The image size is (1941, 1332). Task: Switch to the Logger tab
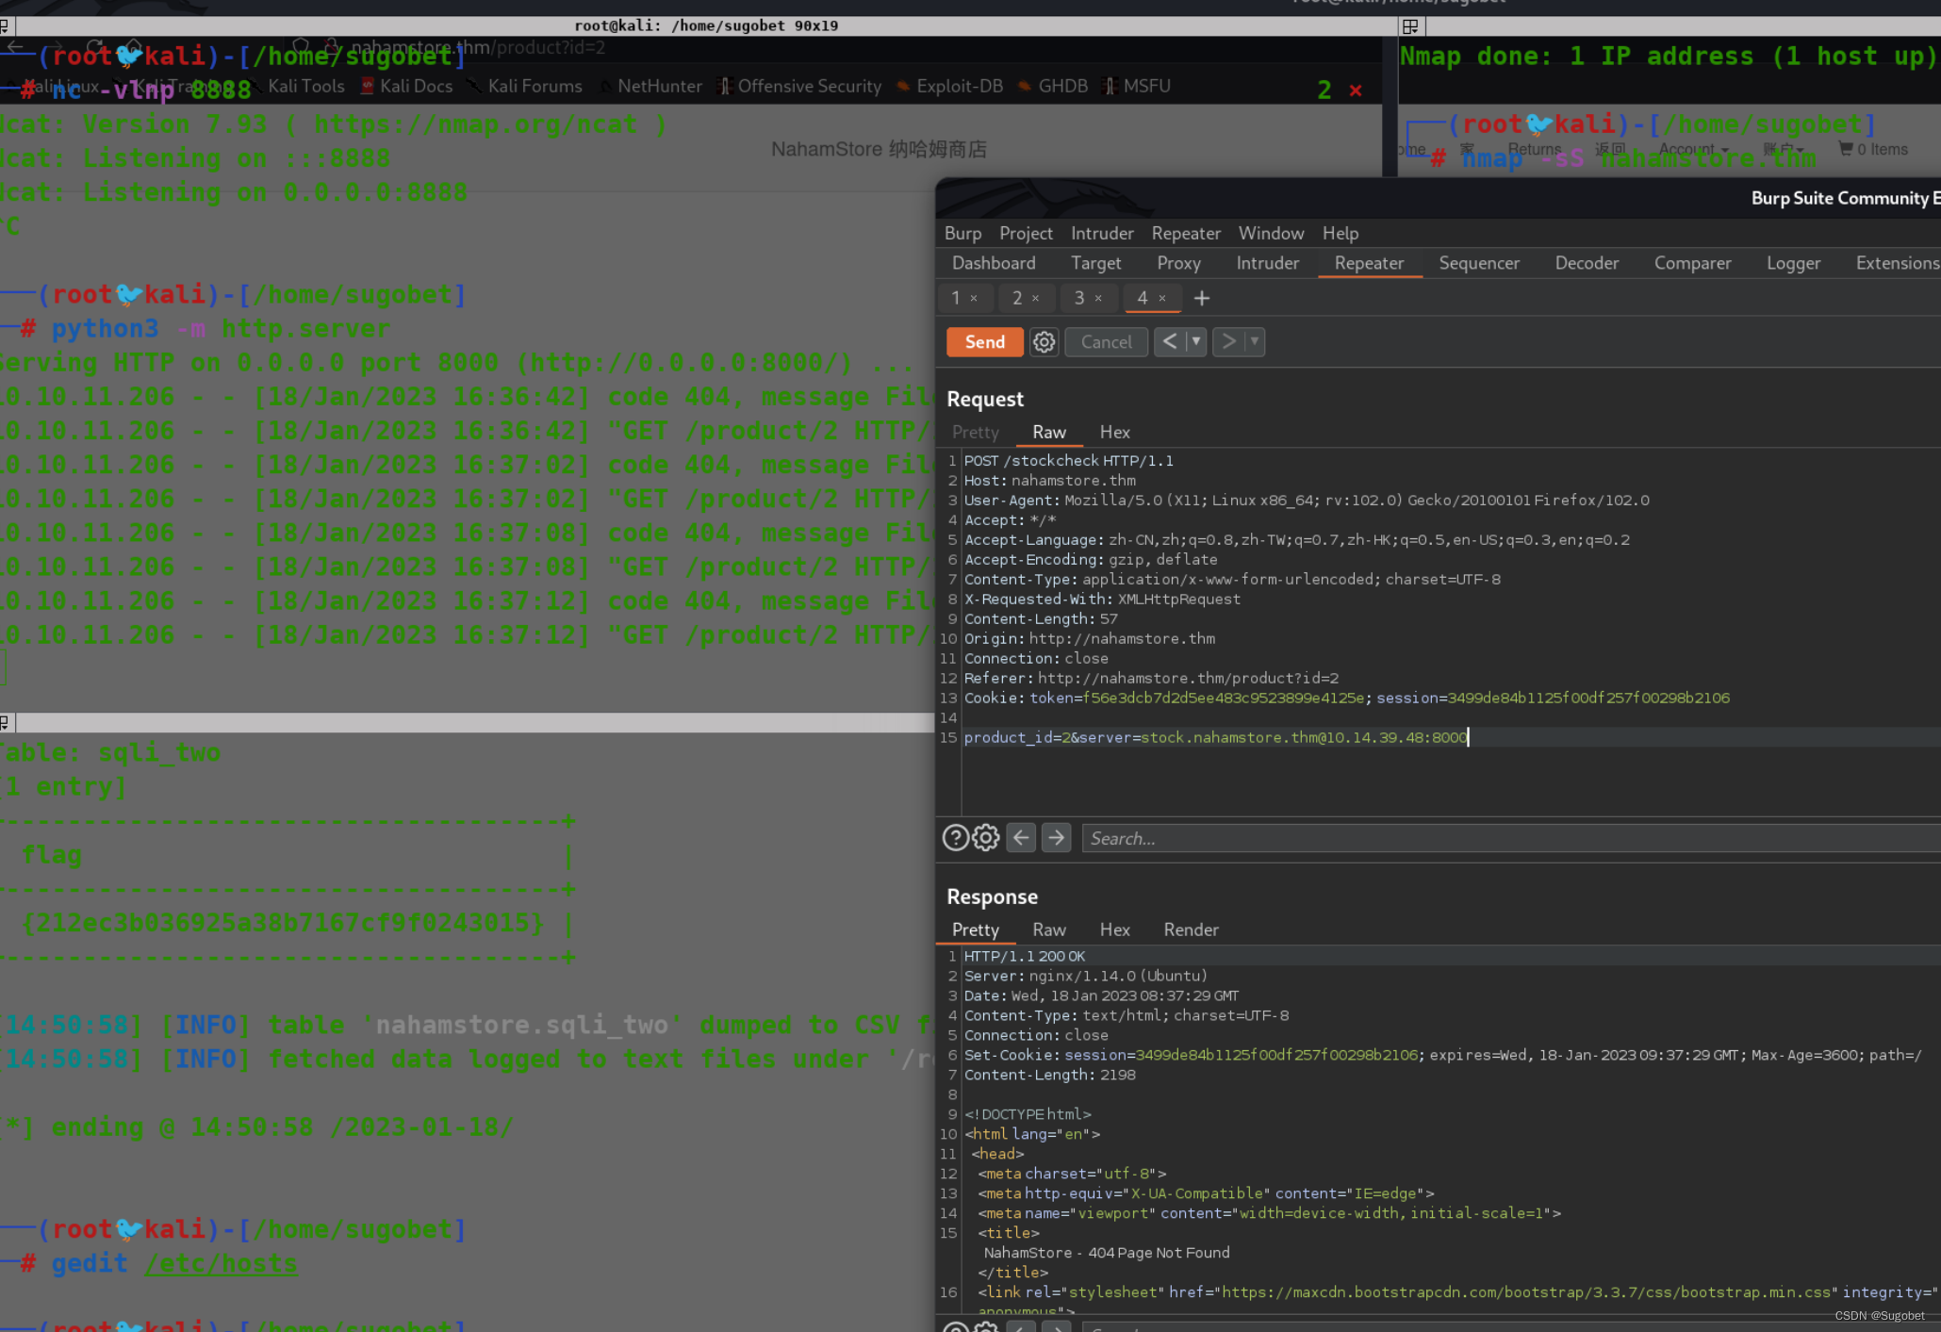coord(1793,263)
